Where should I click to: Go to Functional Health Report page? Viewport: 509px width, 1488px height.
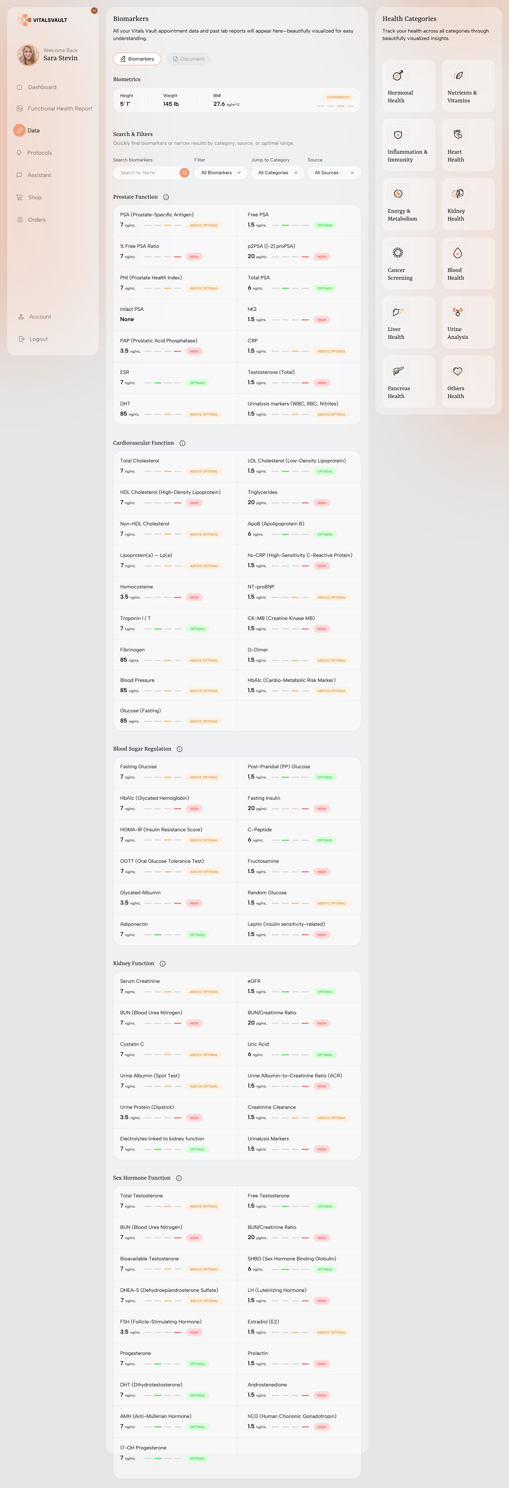click(x=59, y=109)
